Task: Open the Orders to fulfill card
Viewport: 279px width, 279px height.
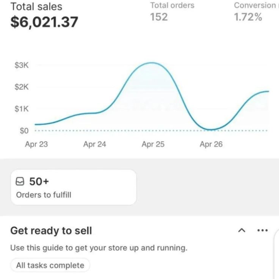Action: (x=73, y=187)
